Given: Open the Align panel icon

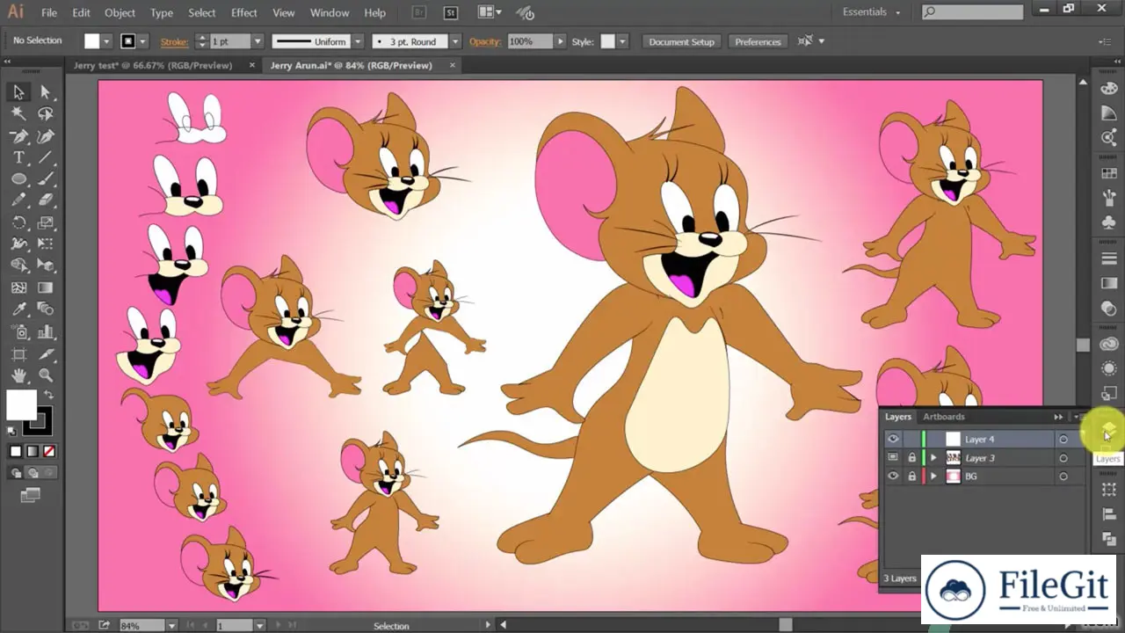Looking at the screenshot, I should [1109, 514].
